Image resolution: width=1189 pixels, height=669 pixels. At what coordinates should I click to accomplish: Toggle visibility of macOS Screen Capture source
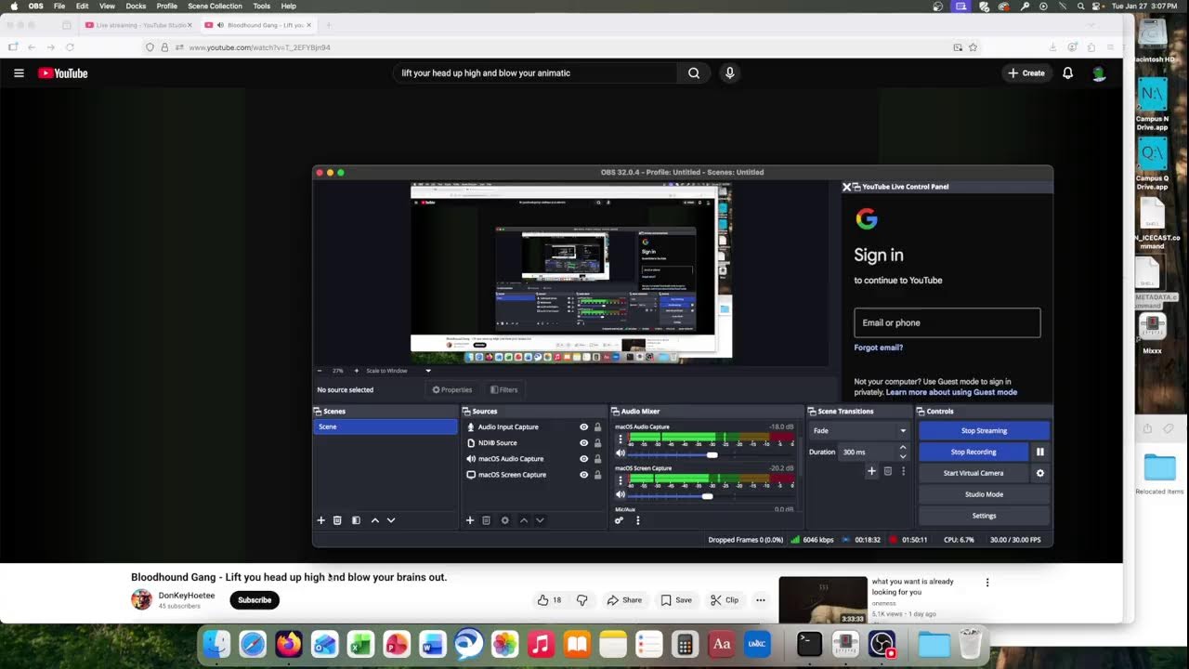(584, 475)
